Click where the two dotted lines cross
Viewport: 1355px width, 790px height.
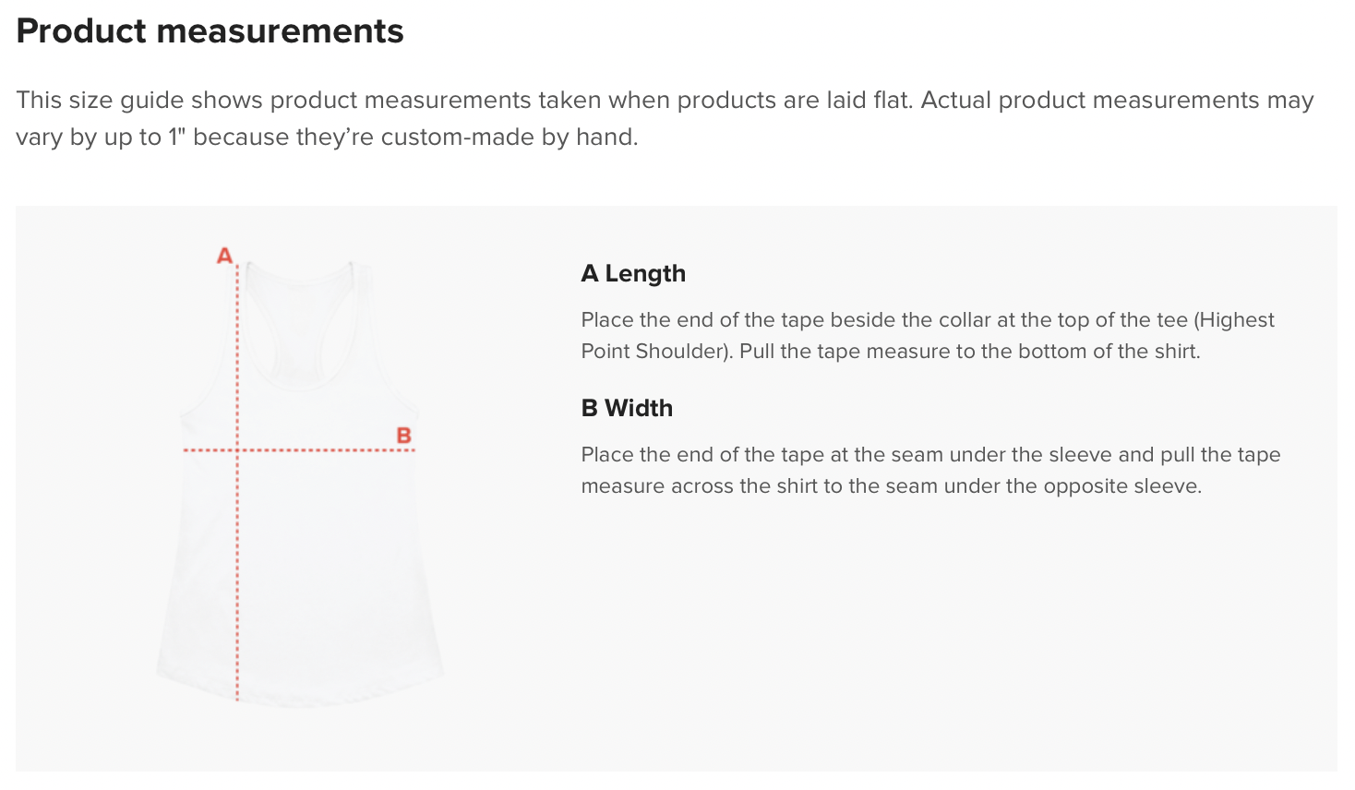pyautogui.click(x=237, y=450)
